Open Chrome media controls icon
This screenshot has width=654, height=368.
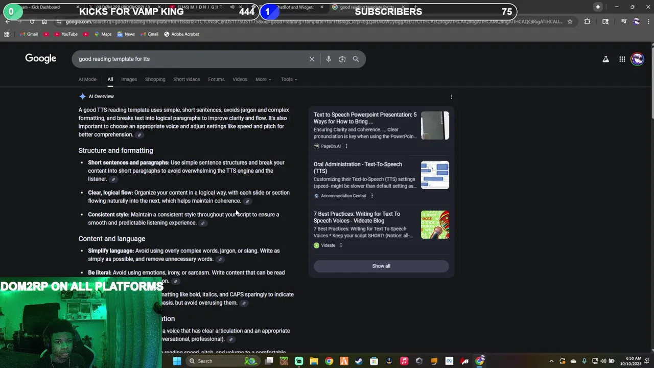(x=624, y=21)
